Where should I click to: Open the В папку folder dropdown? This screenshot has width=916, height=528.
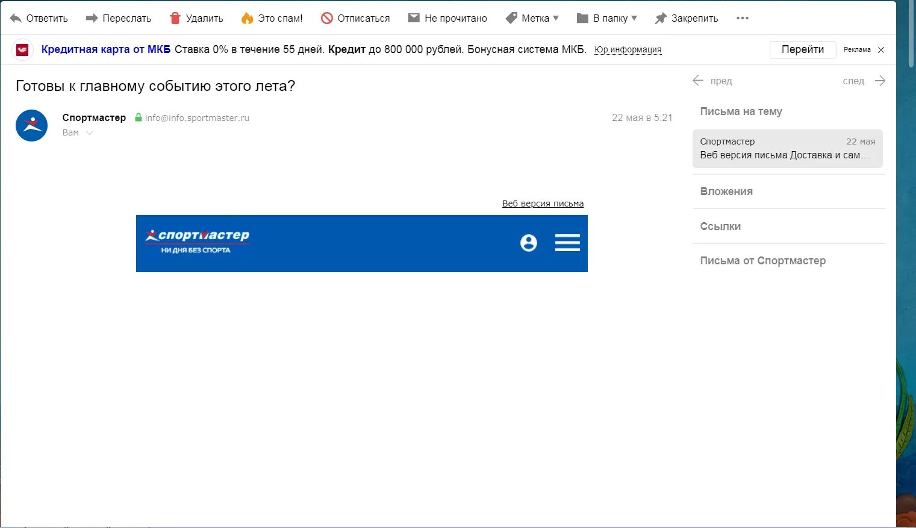click(607, 18)
